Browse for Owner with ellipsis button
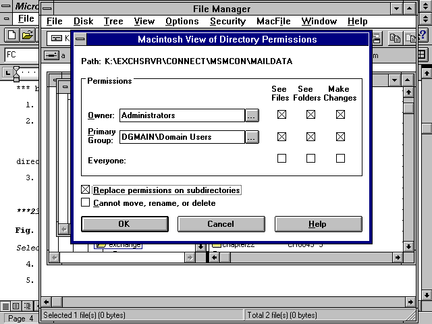 tap(252, 115)
